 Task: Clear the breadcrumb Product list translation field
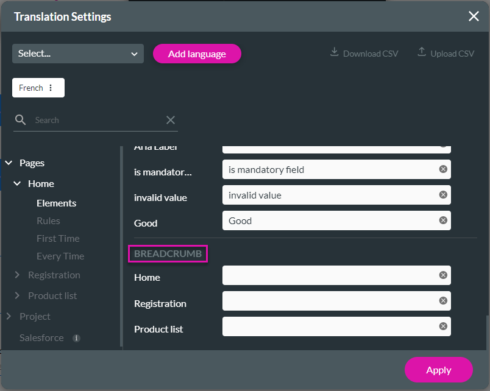(443, 326)
